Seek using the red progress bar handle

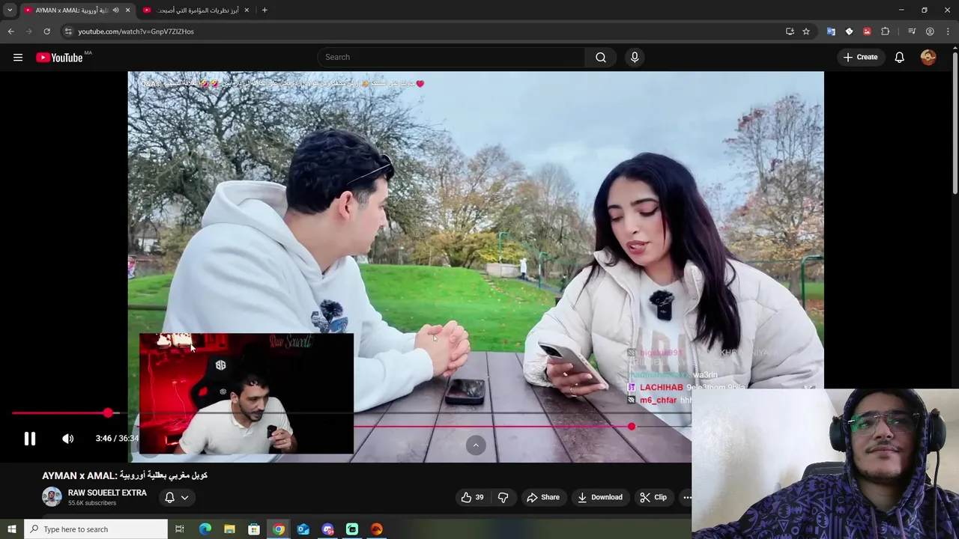coord(109,412)
